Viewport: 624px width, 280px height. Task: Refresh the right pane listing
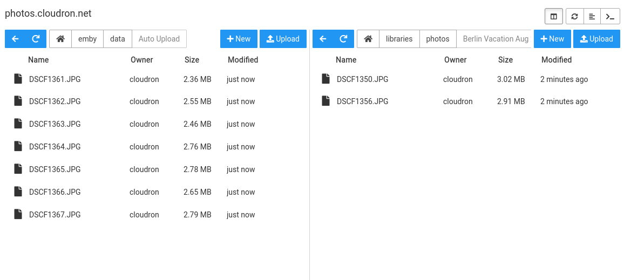coord(343,39)
